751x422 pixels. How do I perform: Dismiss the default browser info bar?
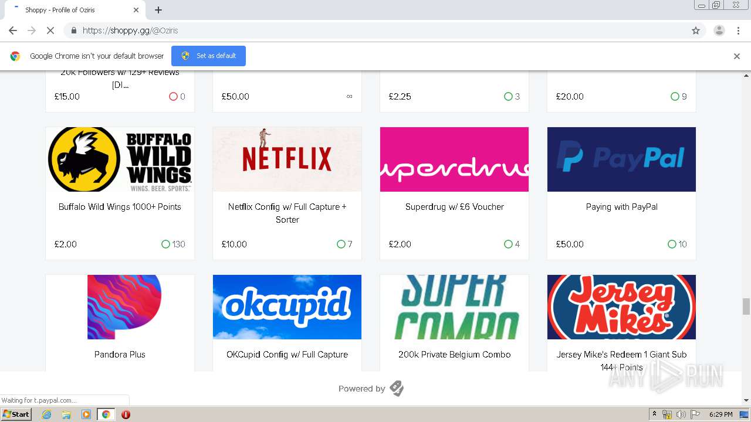click(737, 56)
